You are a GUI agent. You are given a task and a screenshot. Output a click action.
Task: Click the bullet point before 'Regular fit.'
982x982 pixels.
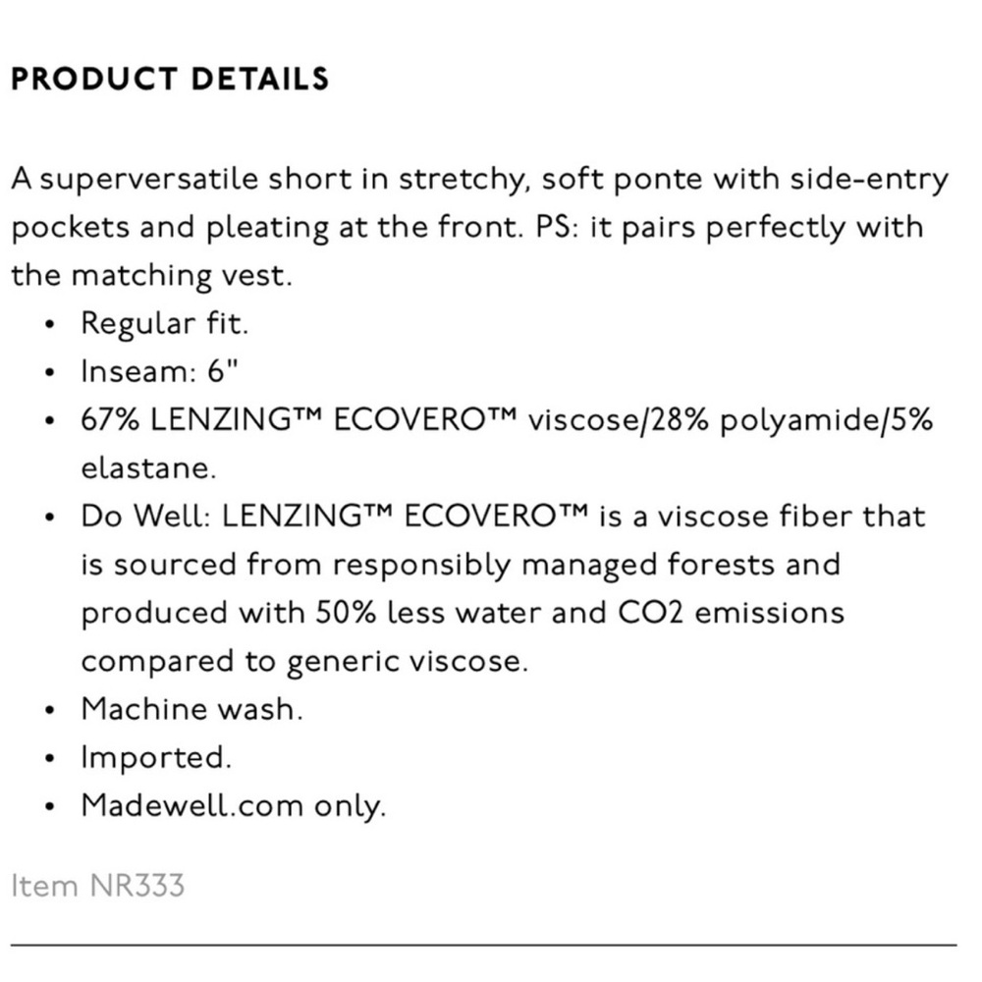(x=51, y=325)
